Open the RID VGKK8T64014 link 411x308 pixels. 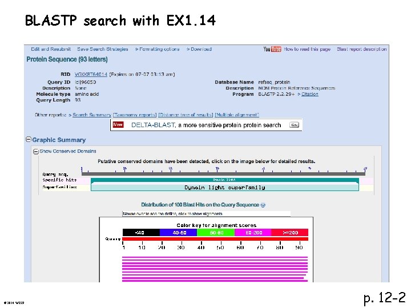coord(91,74)
